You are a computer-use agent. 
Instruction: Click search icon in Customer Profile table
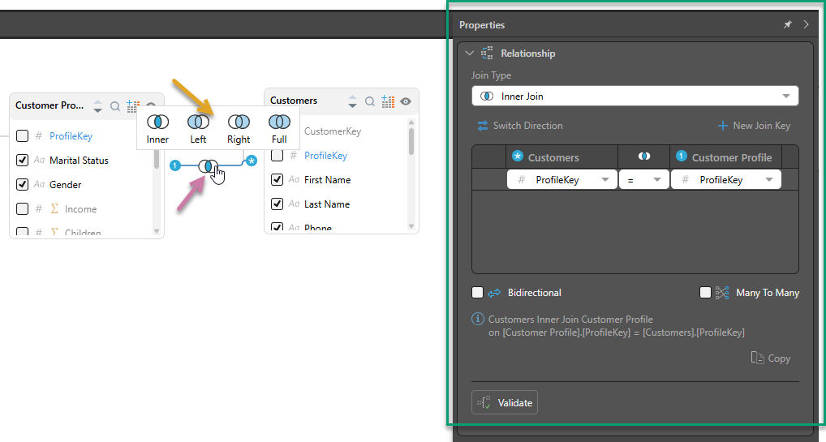point(115,106)
